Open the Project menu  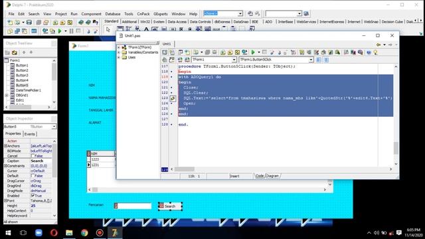click(60, 14)
